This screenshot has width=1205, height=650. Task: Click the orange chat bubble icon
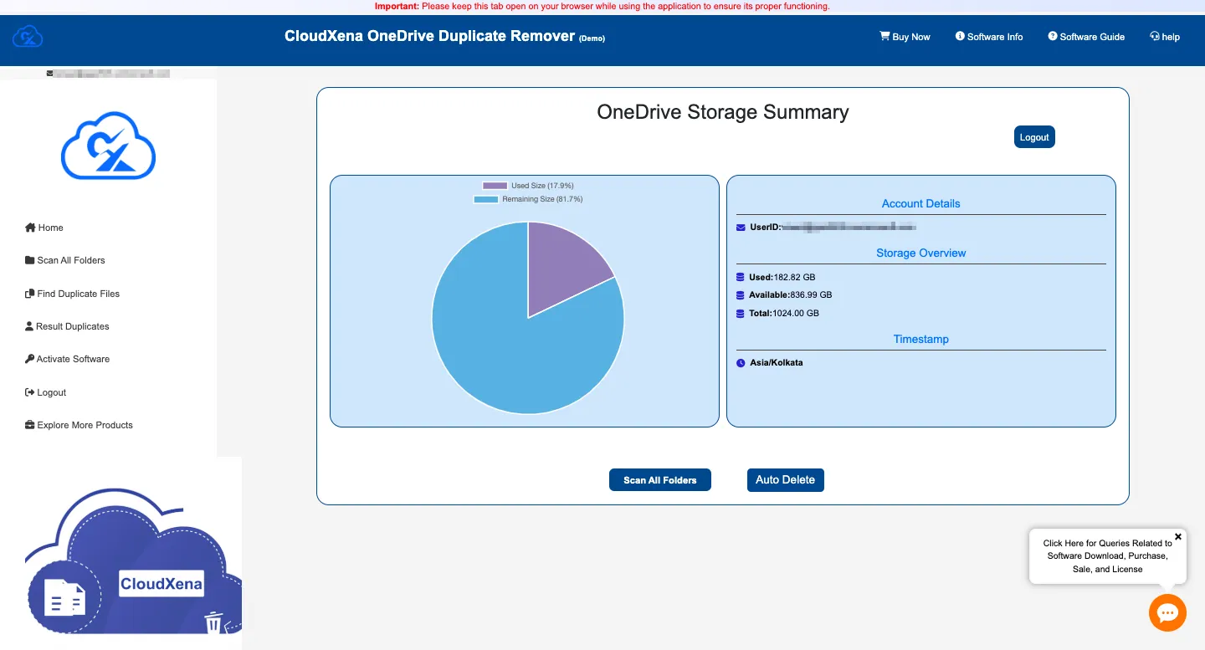1167,613
